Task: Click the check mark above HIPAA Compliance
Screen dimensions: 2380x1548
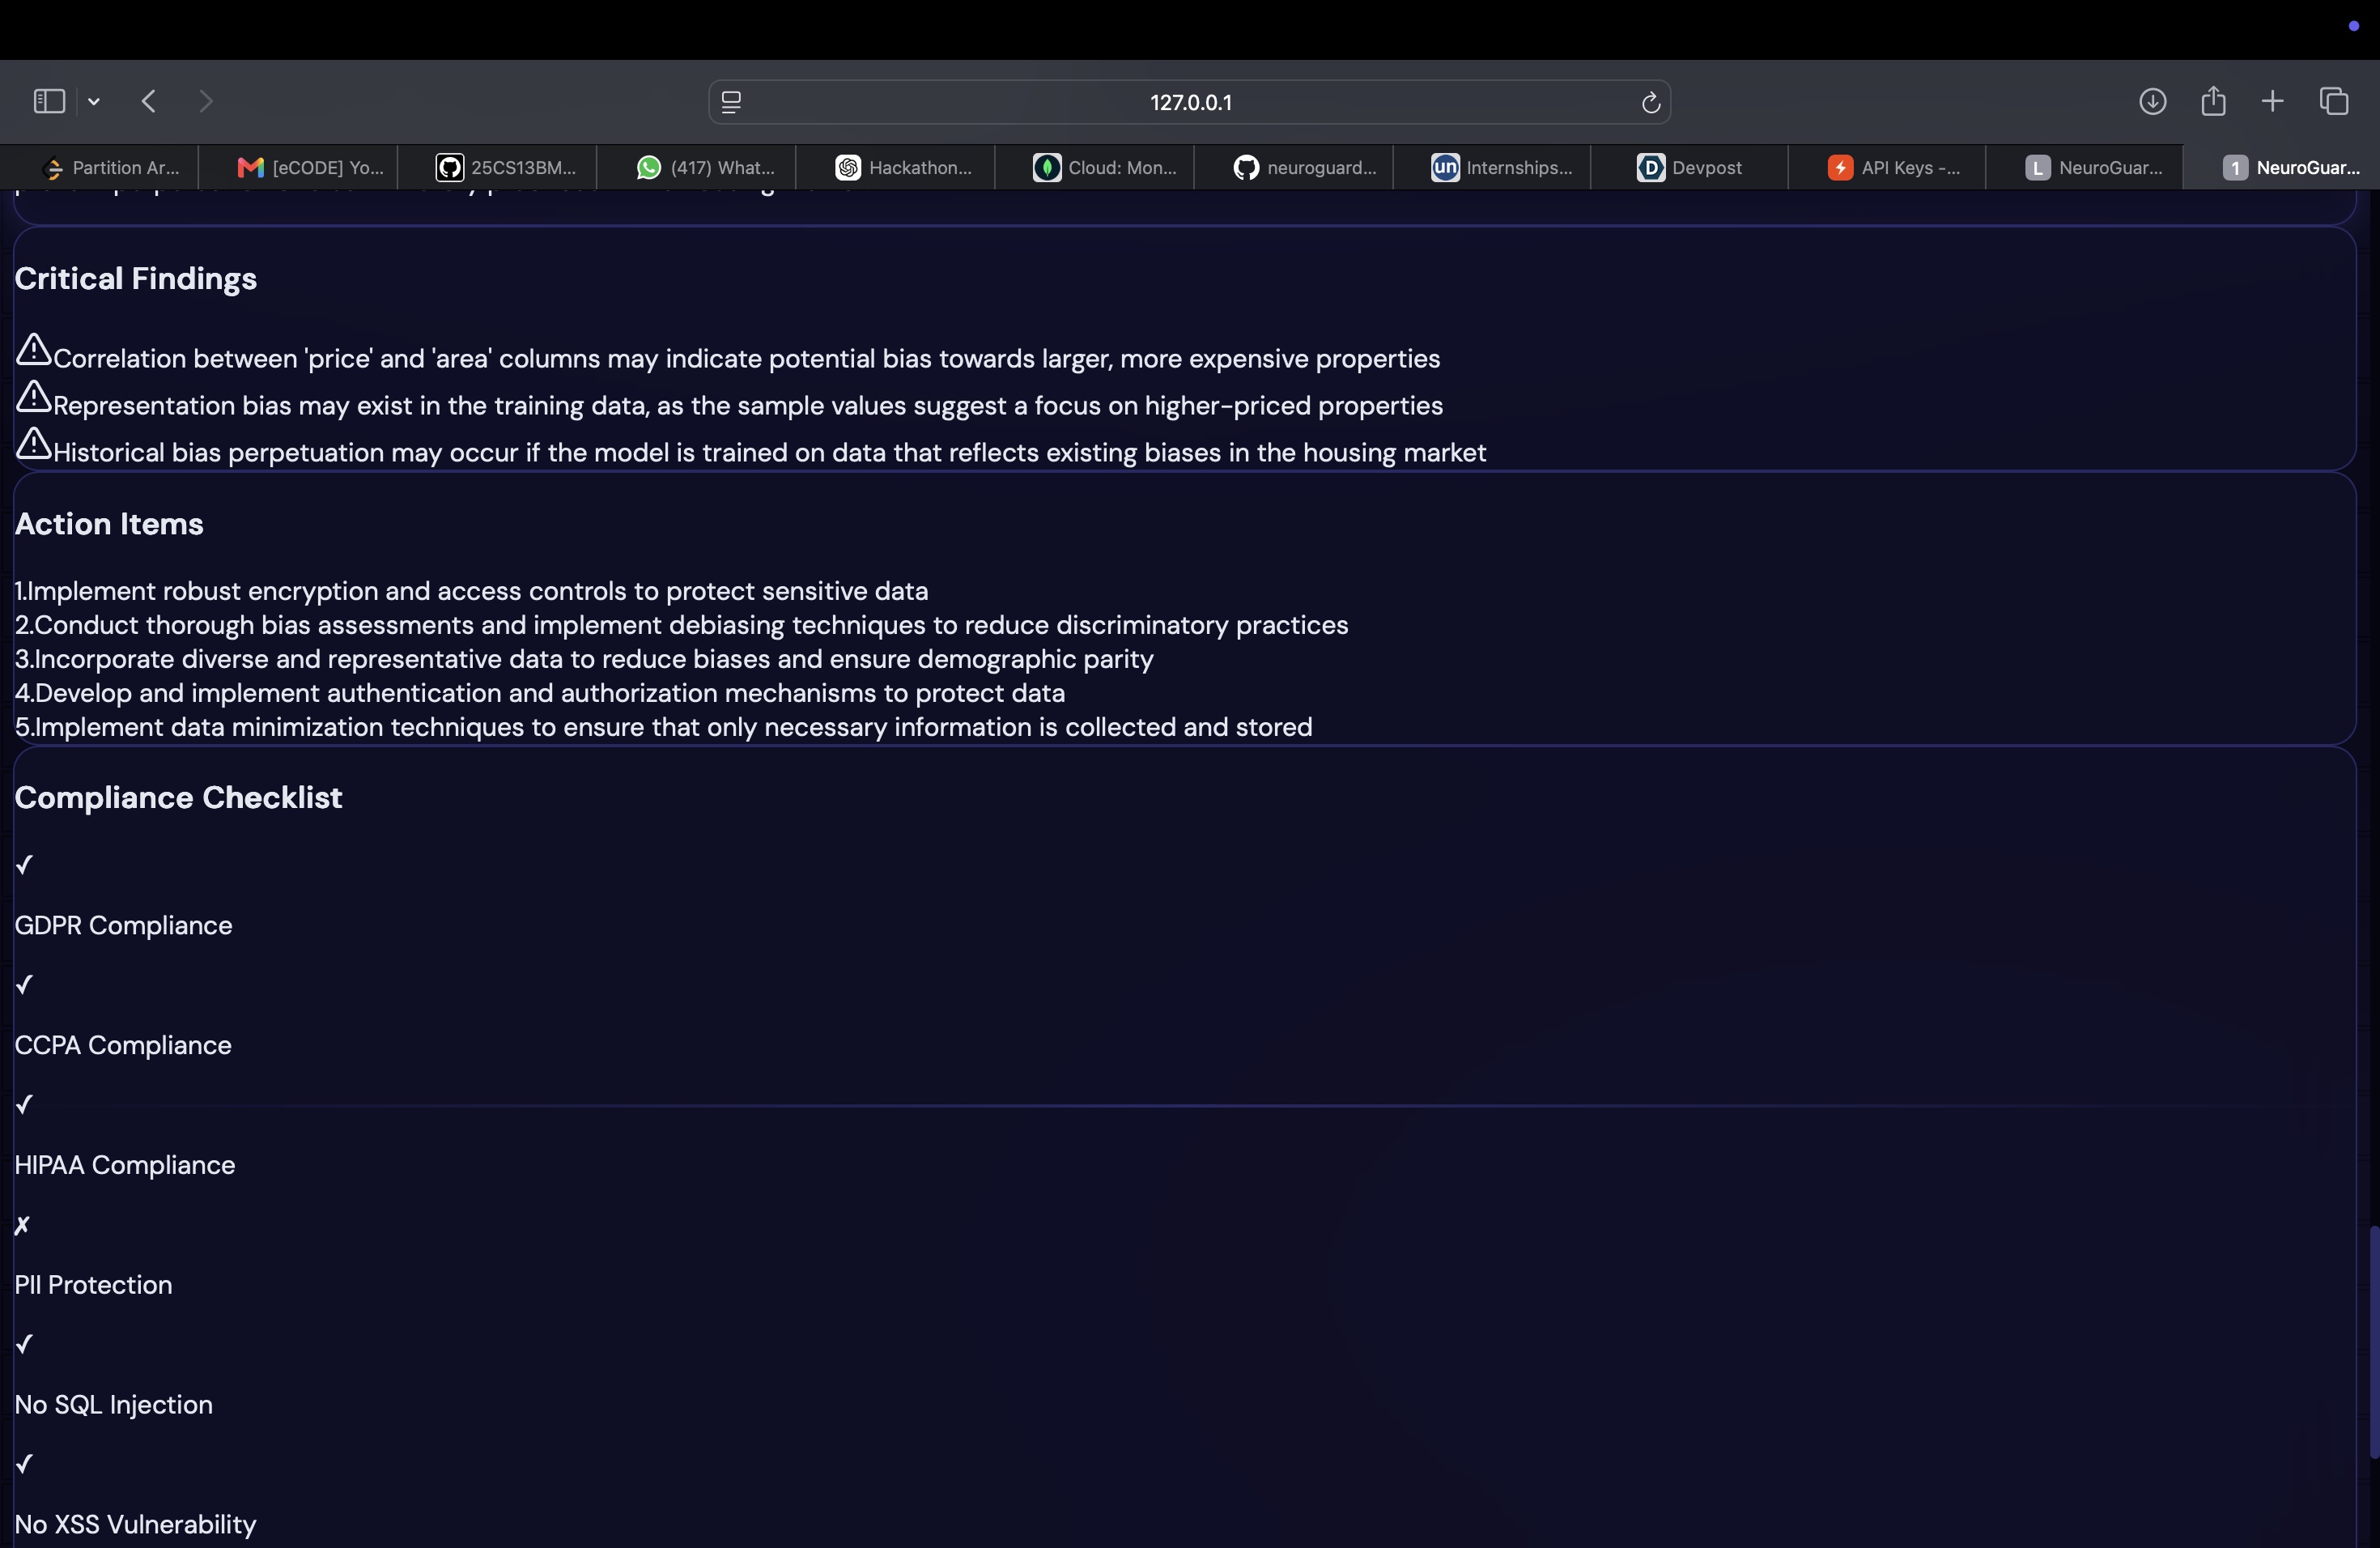Action: (25, 1105)
